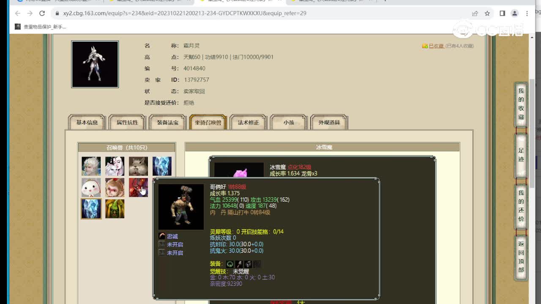This screenshot has height=304, width=541.
Task: Open the 外观道具 tab
Action: (329, 122)
